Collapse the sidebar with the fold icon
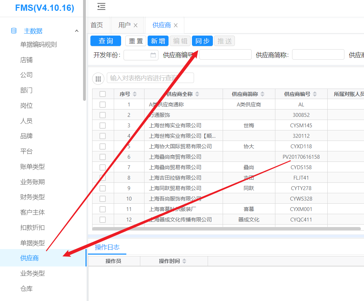The height and width of the screenshot is (301, 364). [x=101, y=6]
